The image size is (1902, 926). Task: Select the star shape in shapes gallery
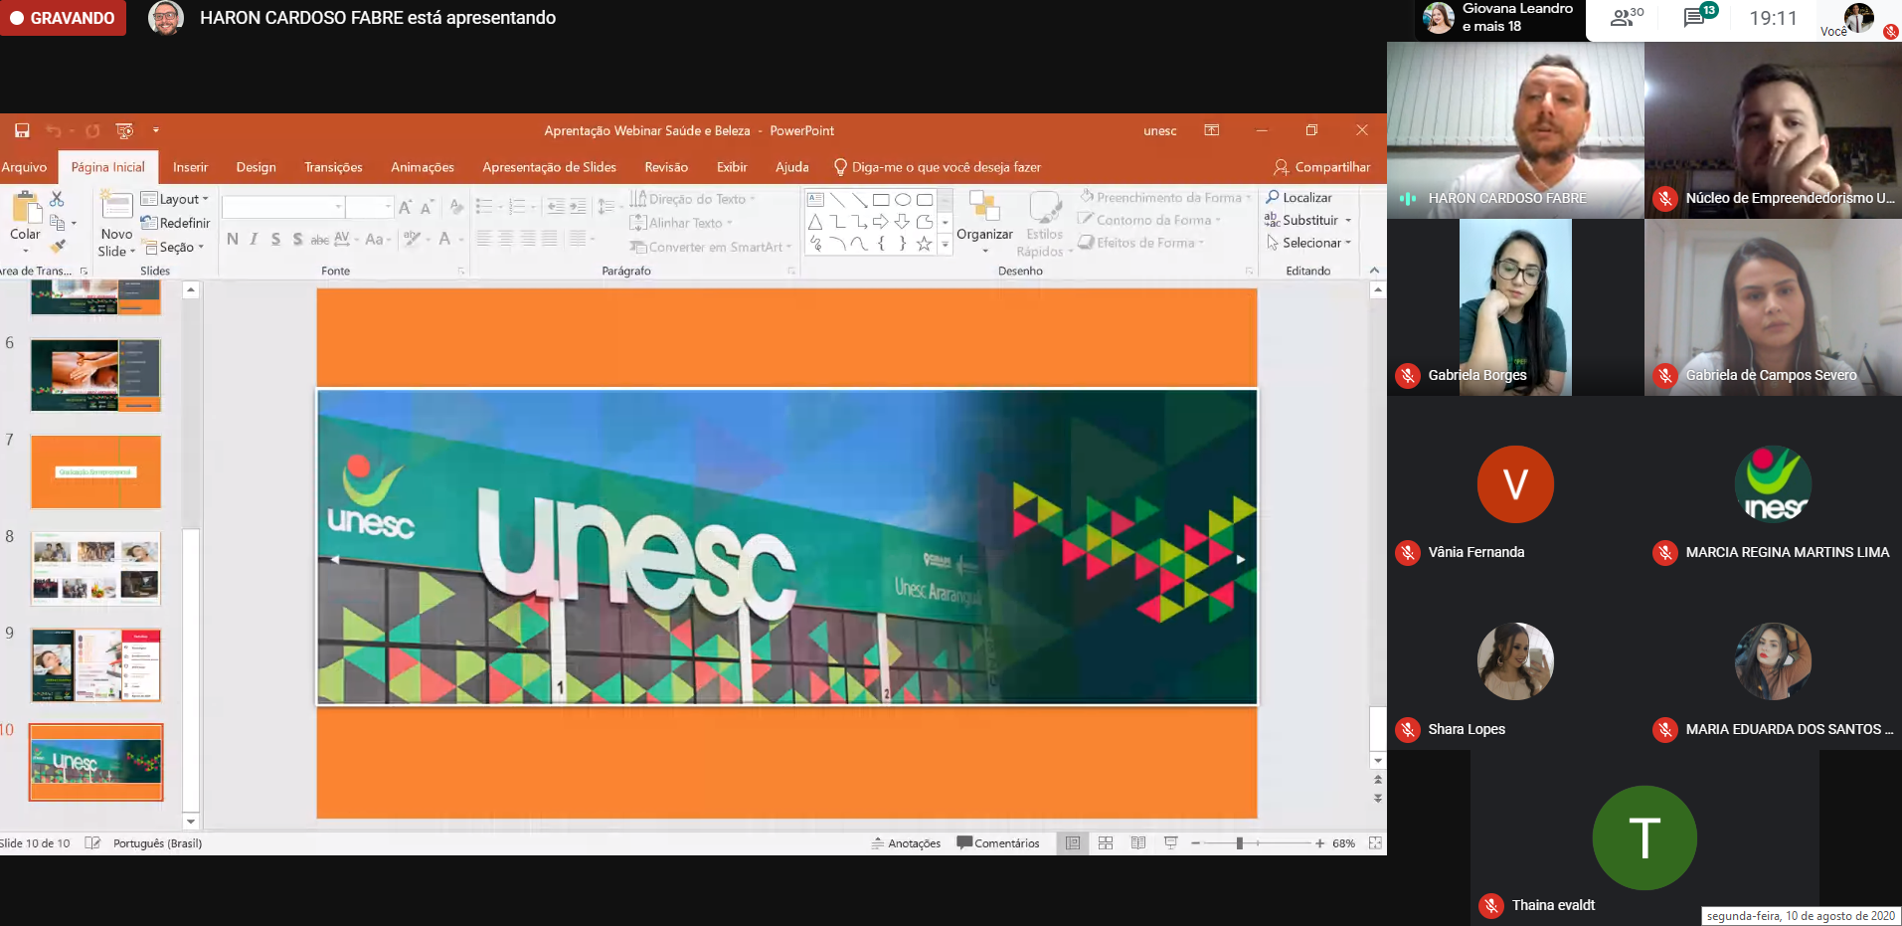pos(924,244)
